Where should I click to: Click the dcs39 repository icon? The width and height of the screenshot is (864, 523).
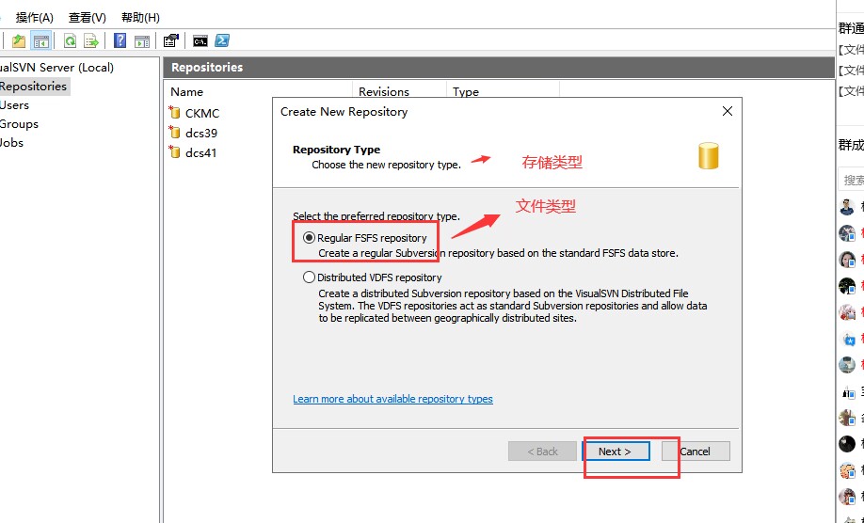point(175,132)
